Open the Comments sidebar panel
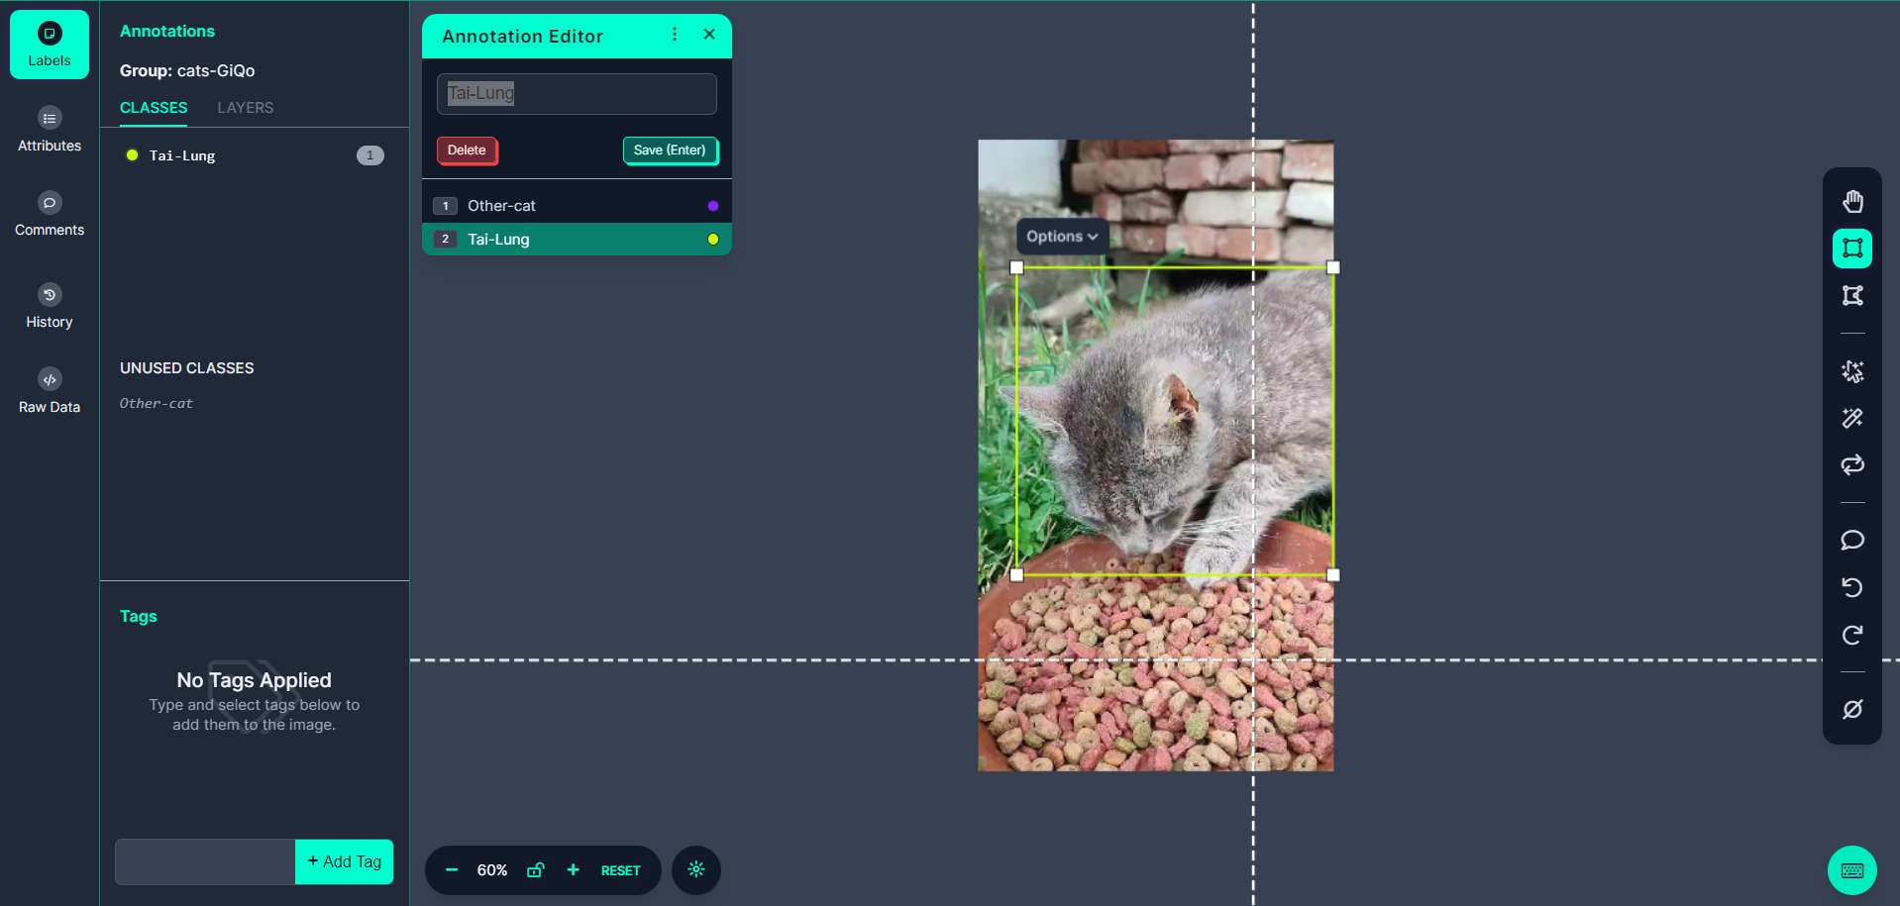 tap(50, 214)
